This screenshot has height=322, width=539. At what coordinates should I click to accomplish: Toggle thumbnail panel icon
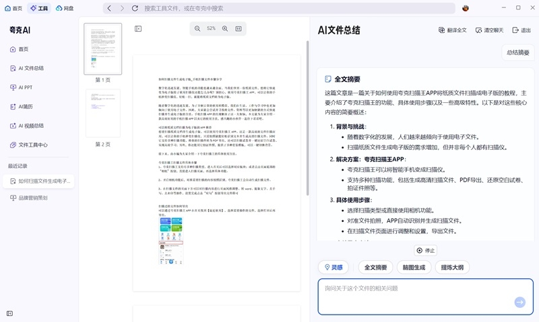coord(138,29)
